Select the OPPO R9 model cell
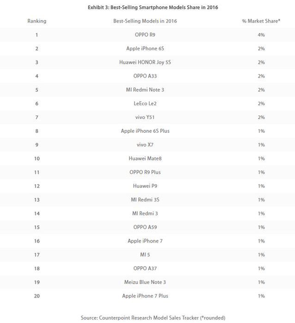Image resolution: width=295 pixels, height=323 pixels. (x=145, y=35)
